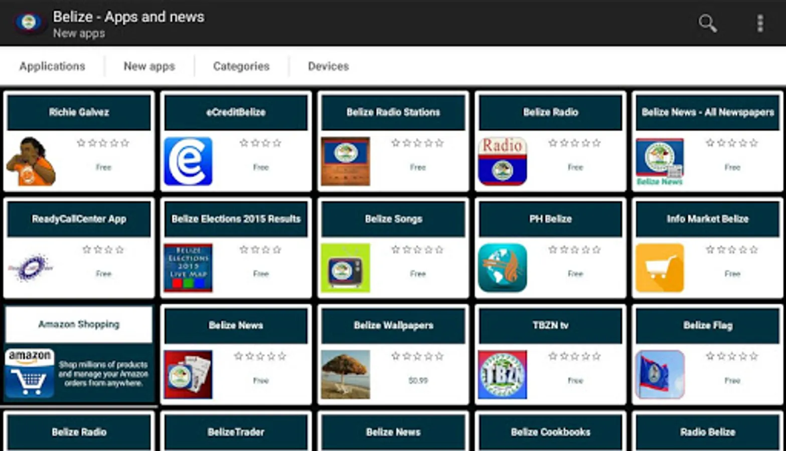Select the Richie Galvez title bar
The width and height of the screenshot is (786, 451).
[x=79, y=112]
